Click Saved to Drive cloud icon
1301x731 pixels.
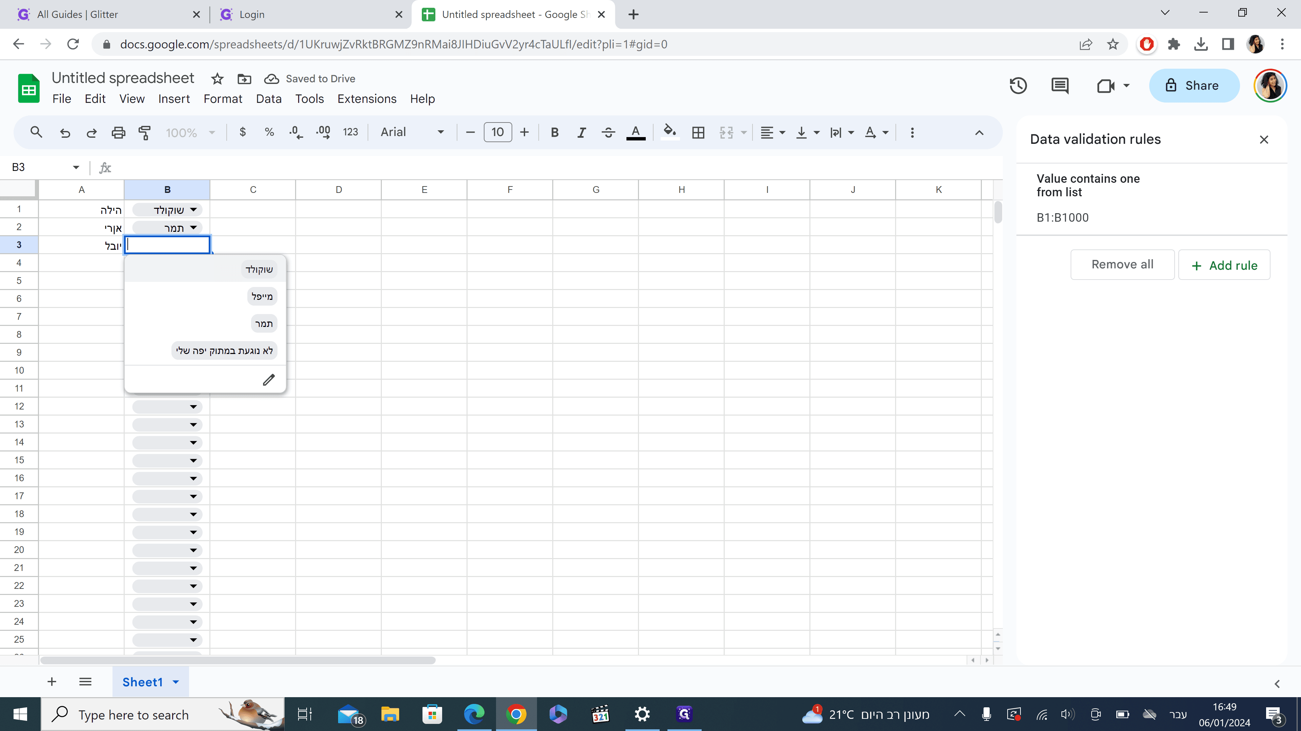[271, 79]
